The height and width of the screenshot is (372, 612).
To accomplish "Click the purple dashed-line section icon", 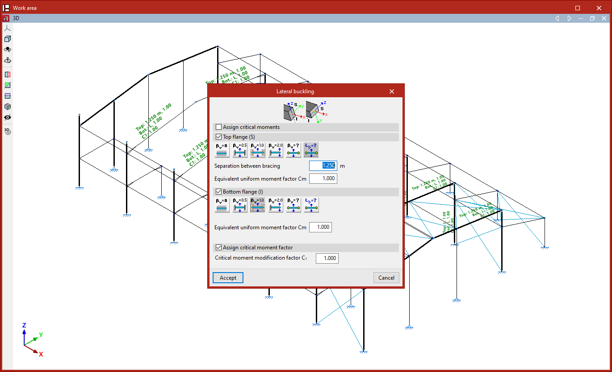I will [x=7, y=96].
